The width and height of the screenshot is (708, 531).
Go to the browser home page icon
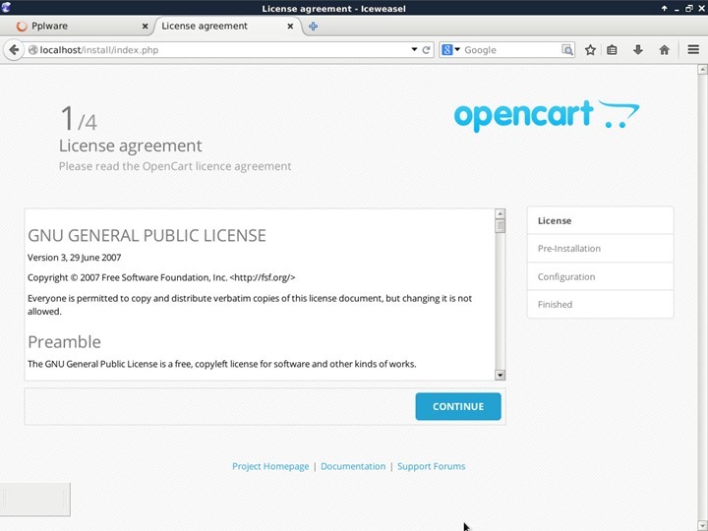click(664, 50)
